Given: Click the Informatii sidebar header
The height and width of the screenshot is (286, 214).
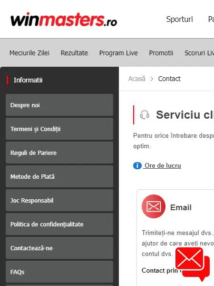Looking at the screenshot, I should pyautogui.click(x=28, y=80).
